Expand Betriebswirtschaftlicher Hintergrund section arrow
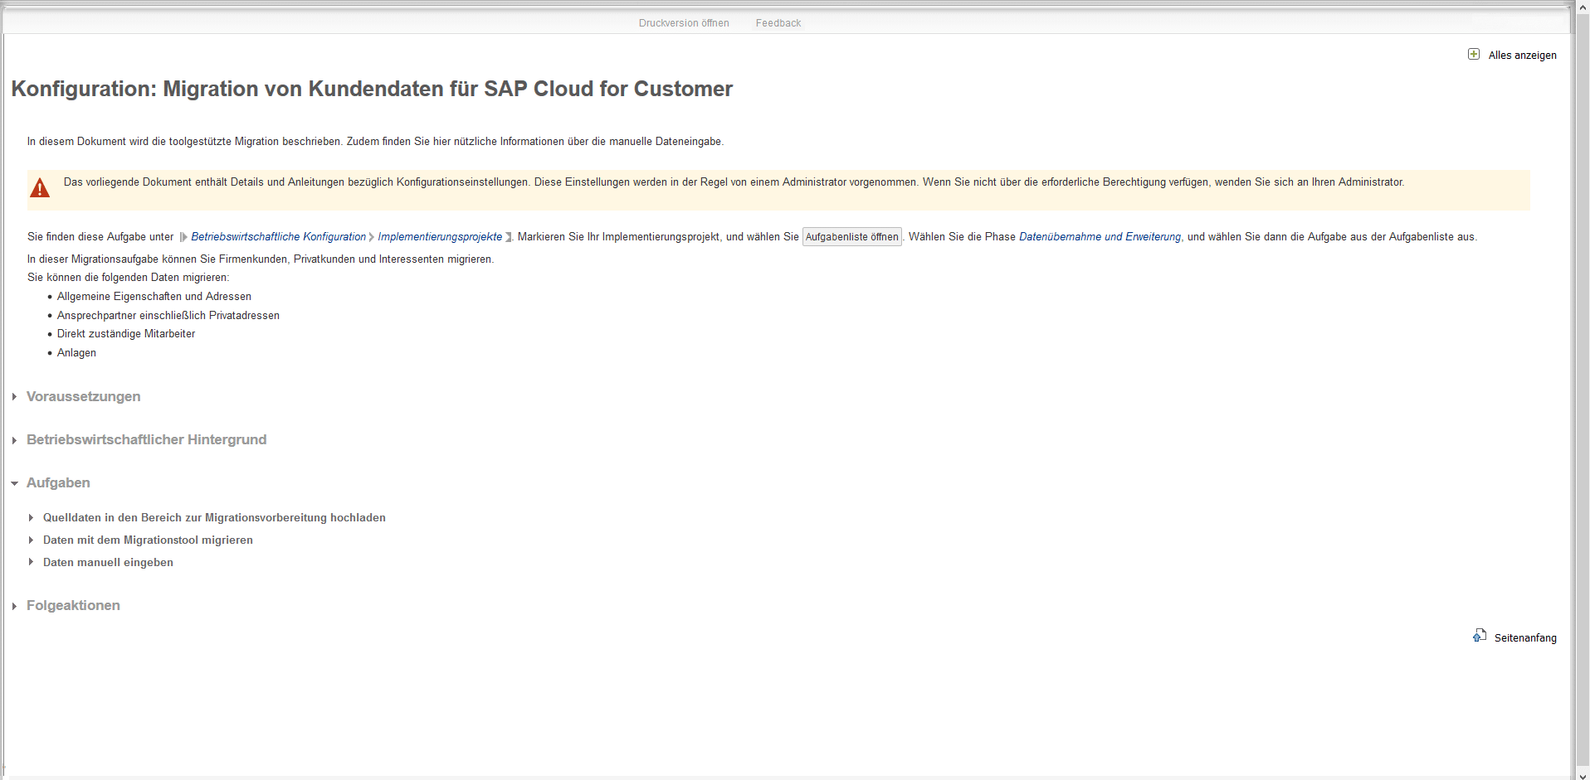Image resolution: width=1590 pixels, height=780 pixels. 15,440
